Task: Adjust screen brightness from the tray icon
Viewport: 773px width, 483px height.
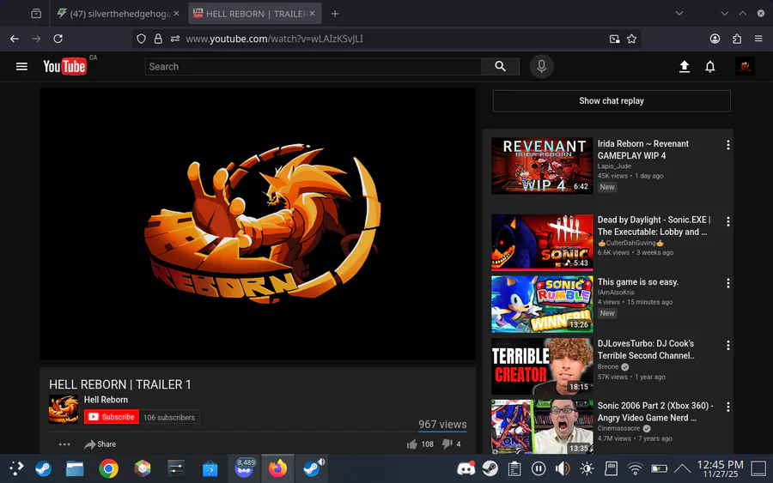Action: click(587, 468)
